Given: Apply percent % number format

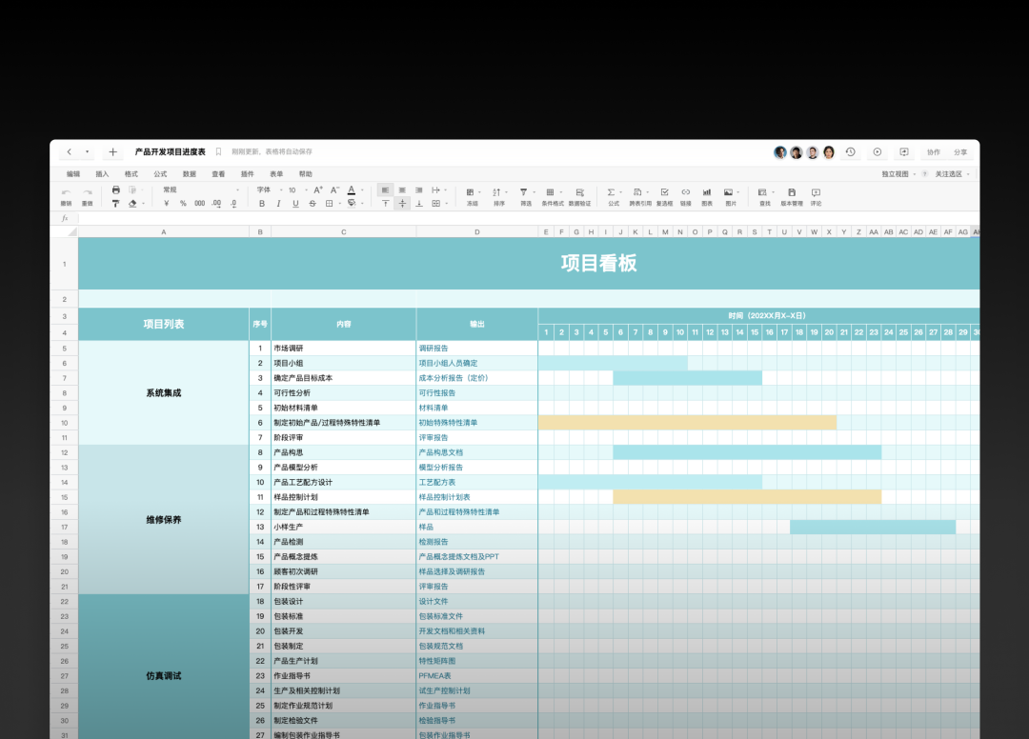Looking at the screenshot, I should point(183,204).
